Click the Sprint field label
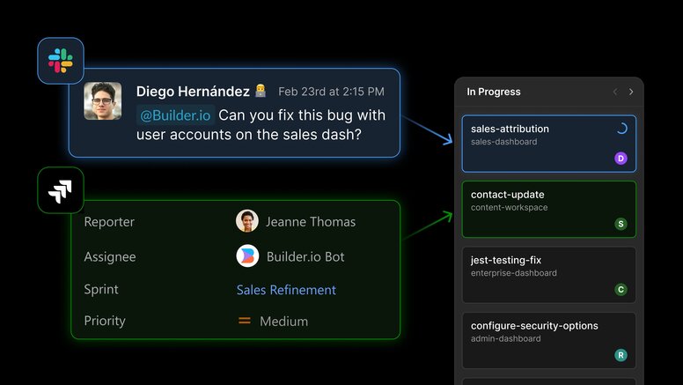The height and width of the screenshot is (385, 683). coord(101,290)
